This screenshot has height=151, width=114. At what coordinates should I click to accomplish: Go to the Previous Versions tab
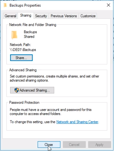point(64,16)
